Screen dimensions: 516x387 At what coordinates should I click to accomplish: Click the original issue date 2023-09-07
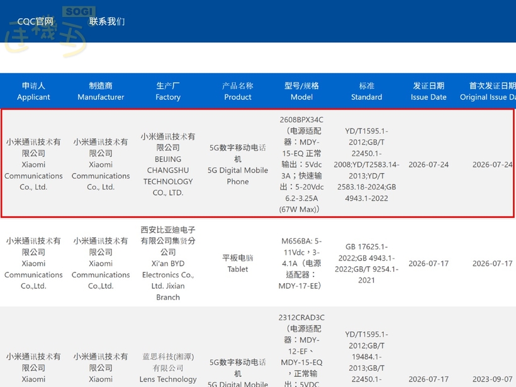492,379
